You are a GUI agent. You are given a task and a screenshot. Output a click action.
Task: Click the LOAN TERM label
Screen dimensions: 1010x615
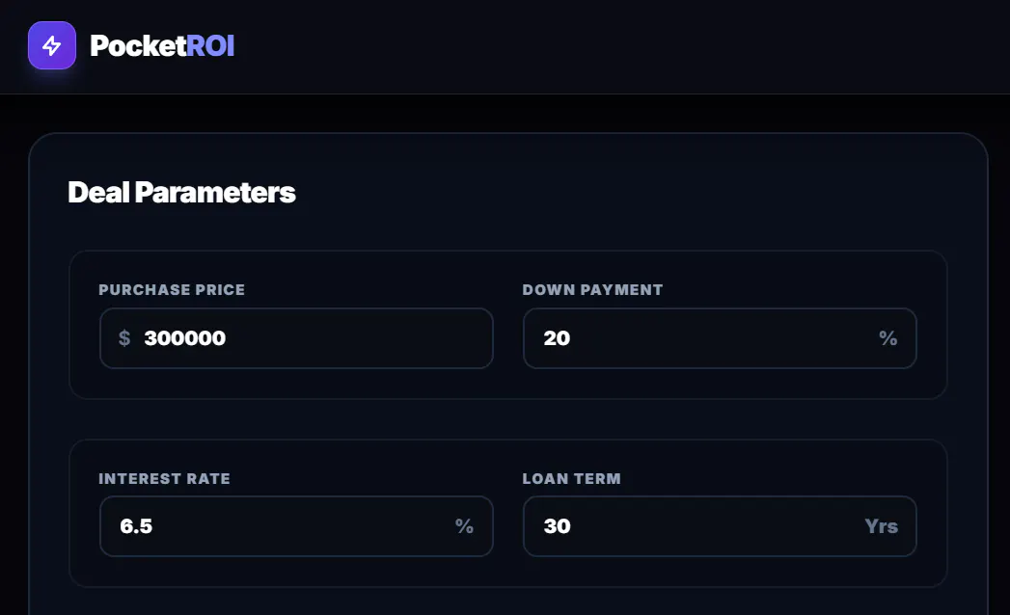click(572, 478)
